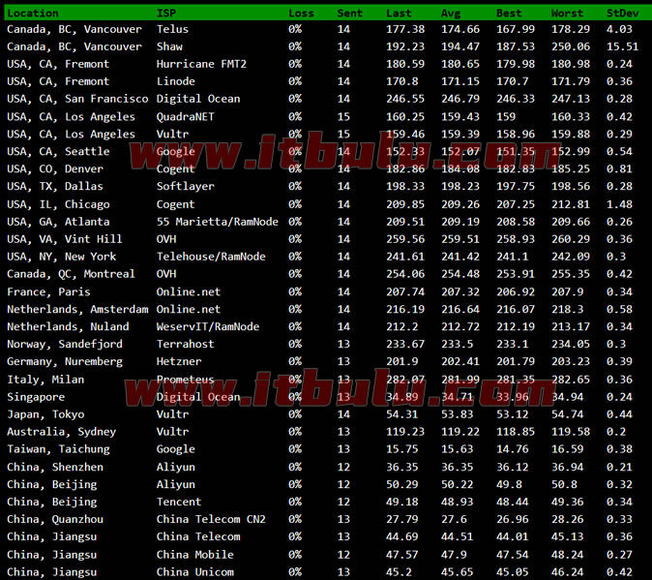Select Taiwan, Taichung location
Image resolution: width=652 pixels, height=580 pixels.
58,450
